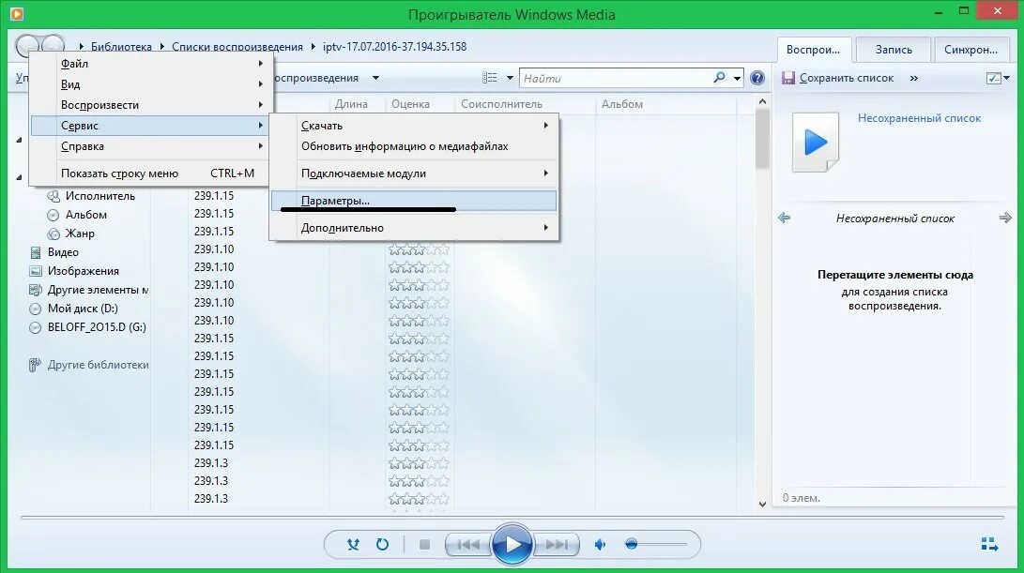
Task: Click the iptv-17.07.2016-37.194.35.158 breadcrumb
Action: (394, 47)
